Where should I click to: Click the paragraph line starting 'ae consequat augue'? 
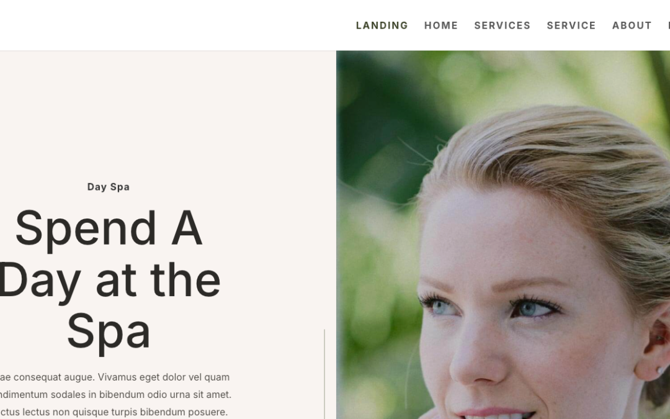coord(115,377)
